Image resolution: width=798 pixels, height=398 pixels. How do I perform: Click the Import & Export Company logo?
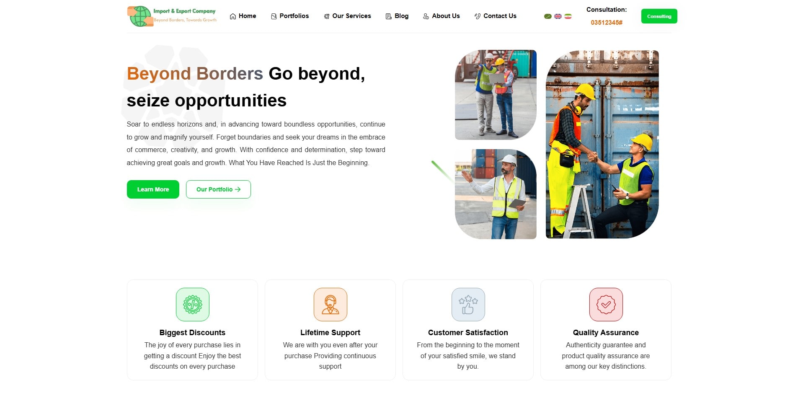point(172,16)
